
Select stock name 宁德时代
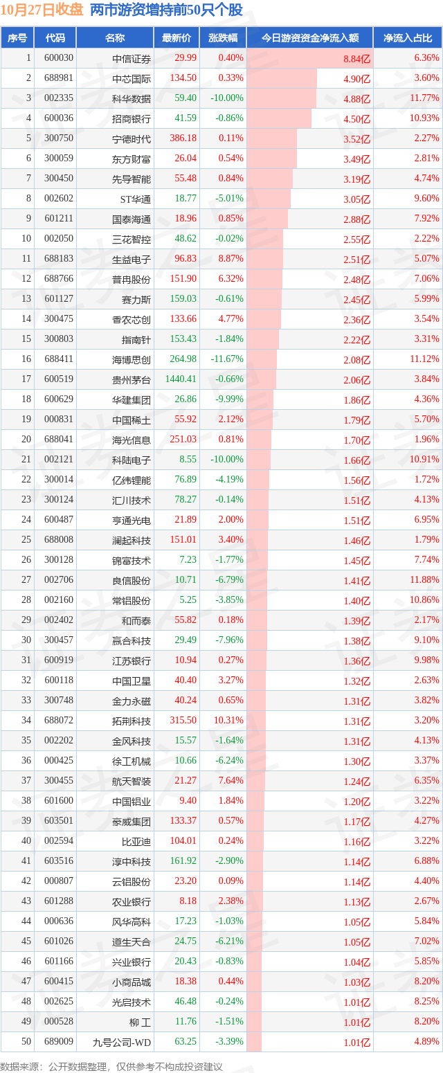pos(132,138)
